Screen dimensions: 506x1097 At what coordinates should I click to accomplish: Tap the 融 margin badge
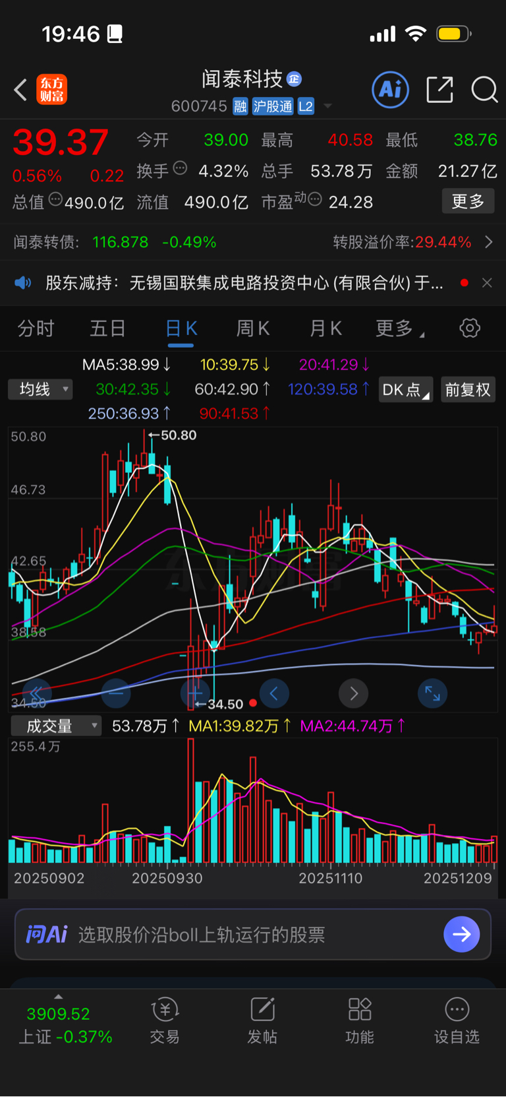point(240,106)
